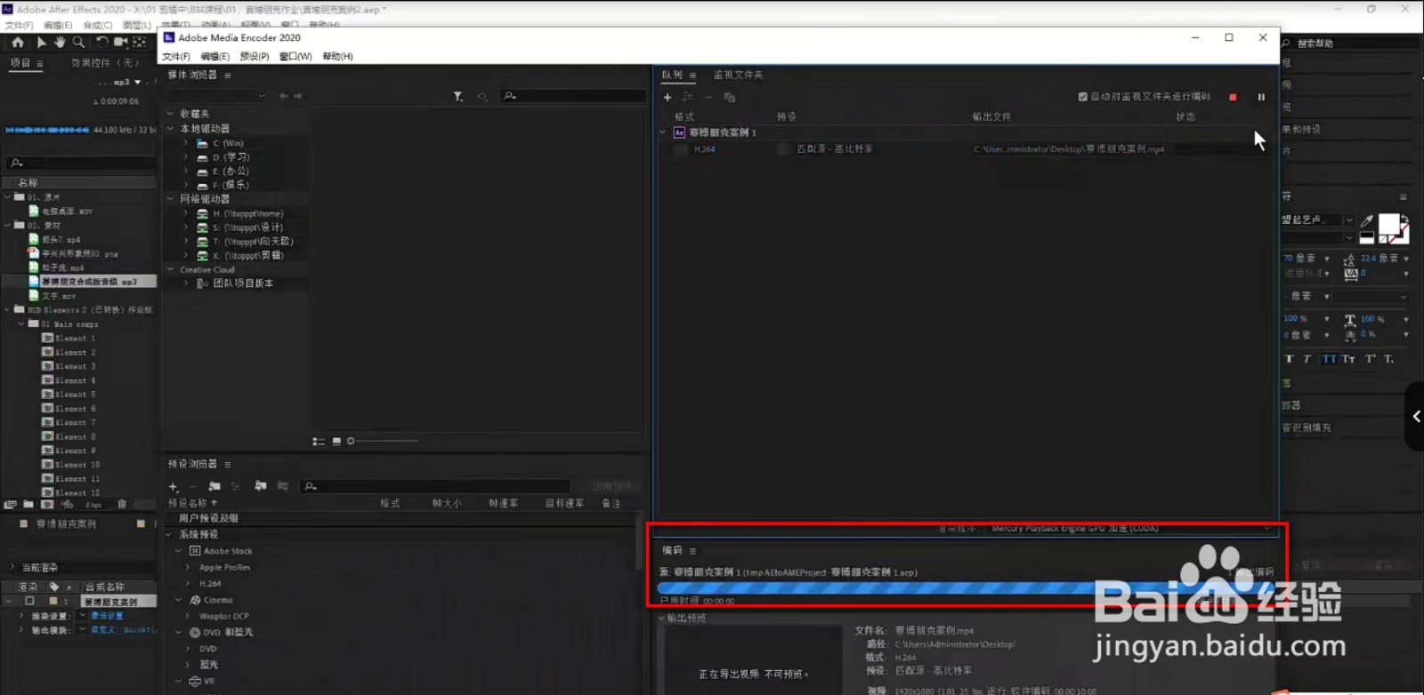Click H.264 format link in queue

[704, 149]
